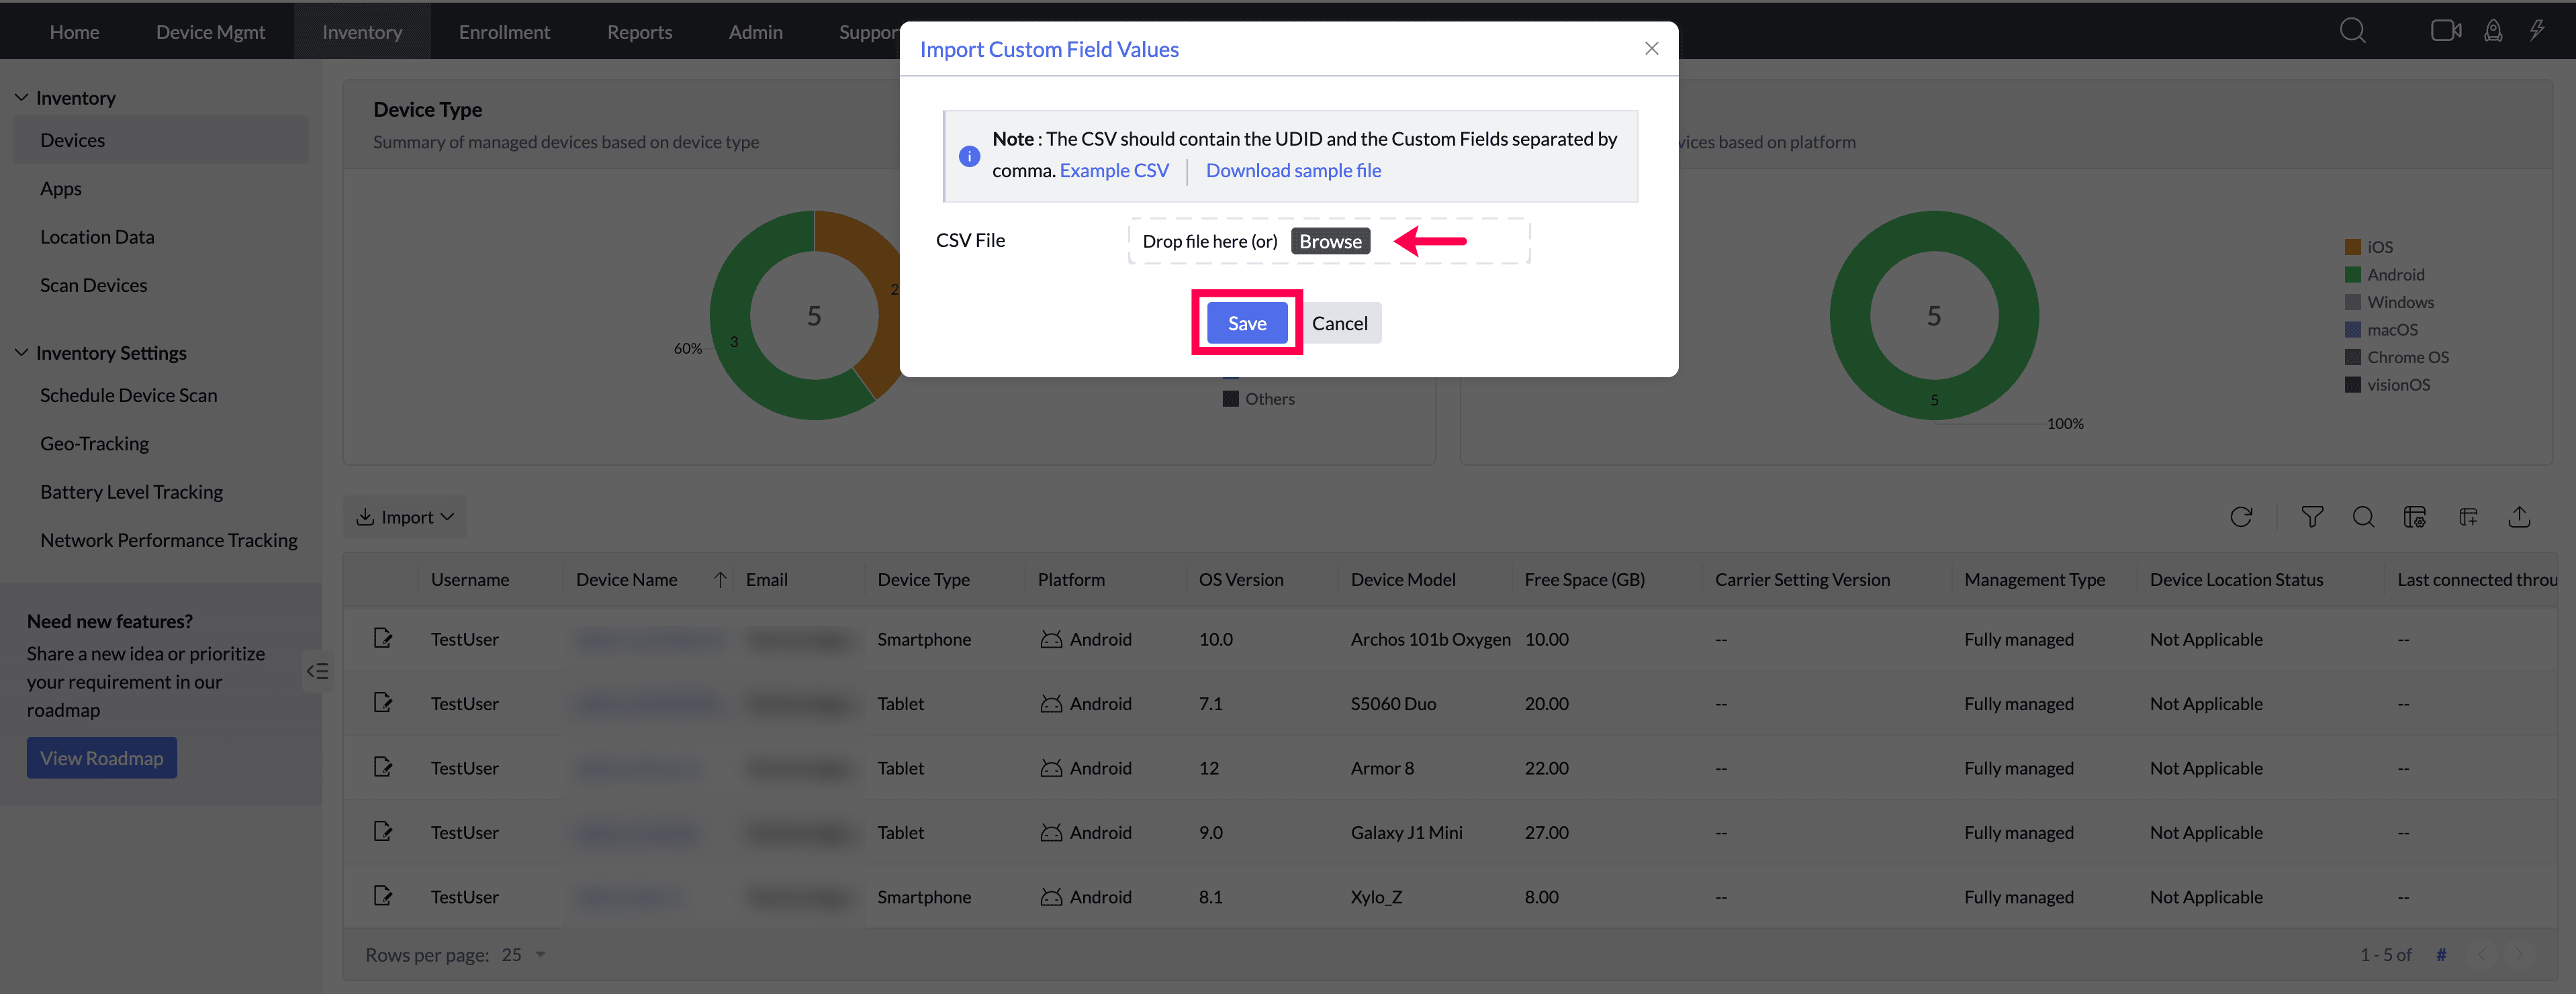Viewport: 2576px width, 994px height.
Task: Click the CSV file drop area
Action: tap(1329, 241)
